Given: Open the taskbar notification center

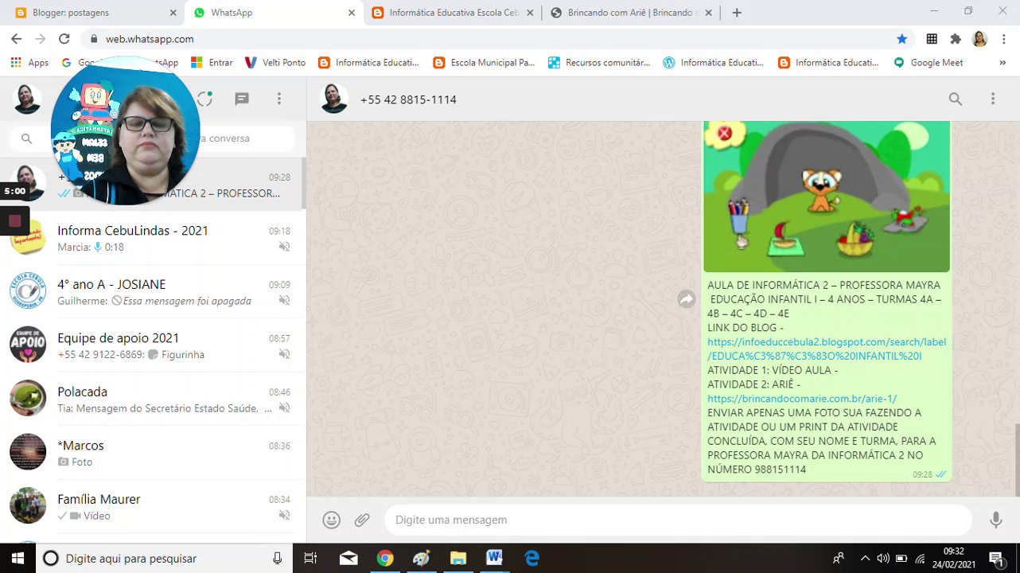Looking at the screenshot, I should tap(995, 558).
